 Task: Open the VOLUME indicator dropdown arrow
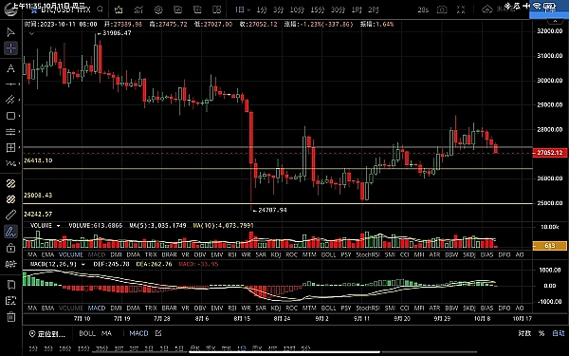coord(58,226)
